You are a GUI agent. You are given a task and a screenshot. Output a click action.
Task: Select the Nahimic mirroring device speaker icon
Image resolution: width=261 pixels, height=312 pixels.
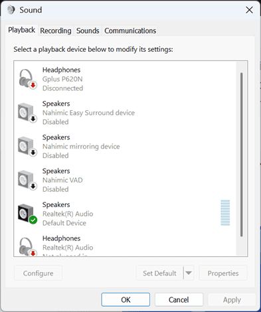[27, 147]
